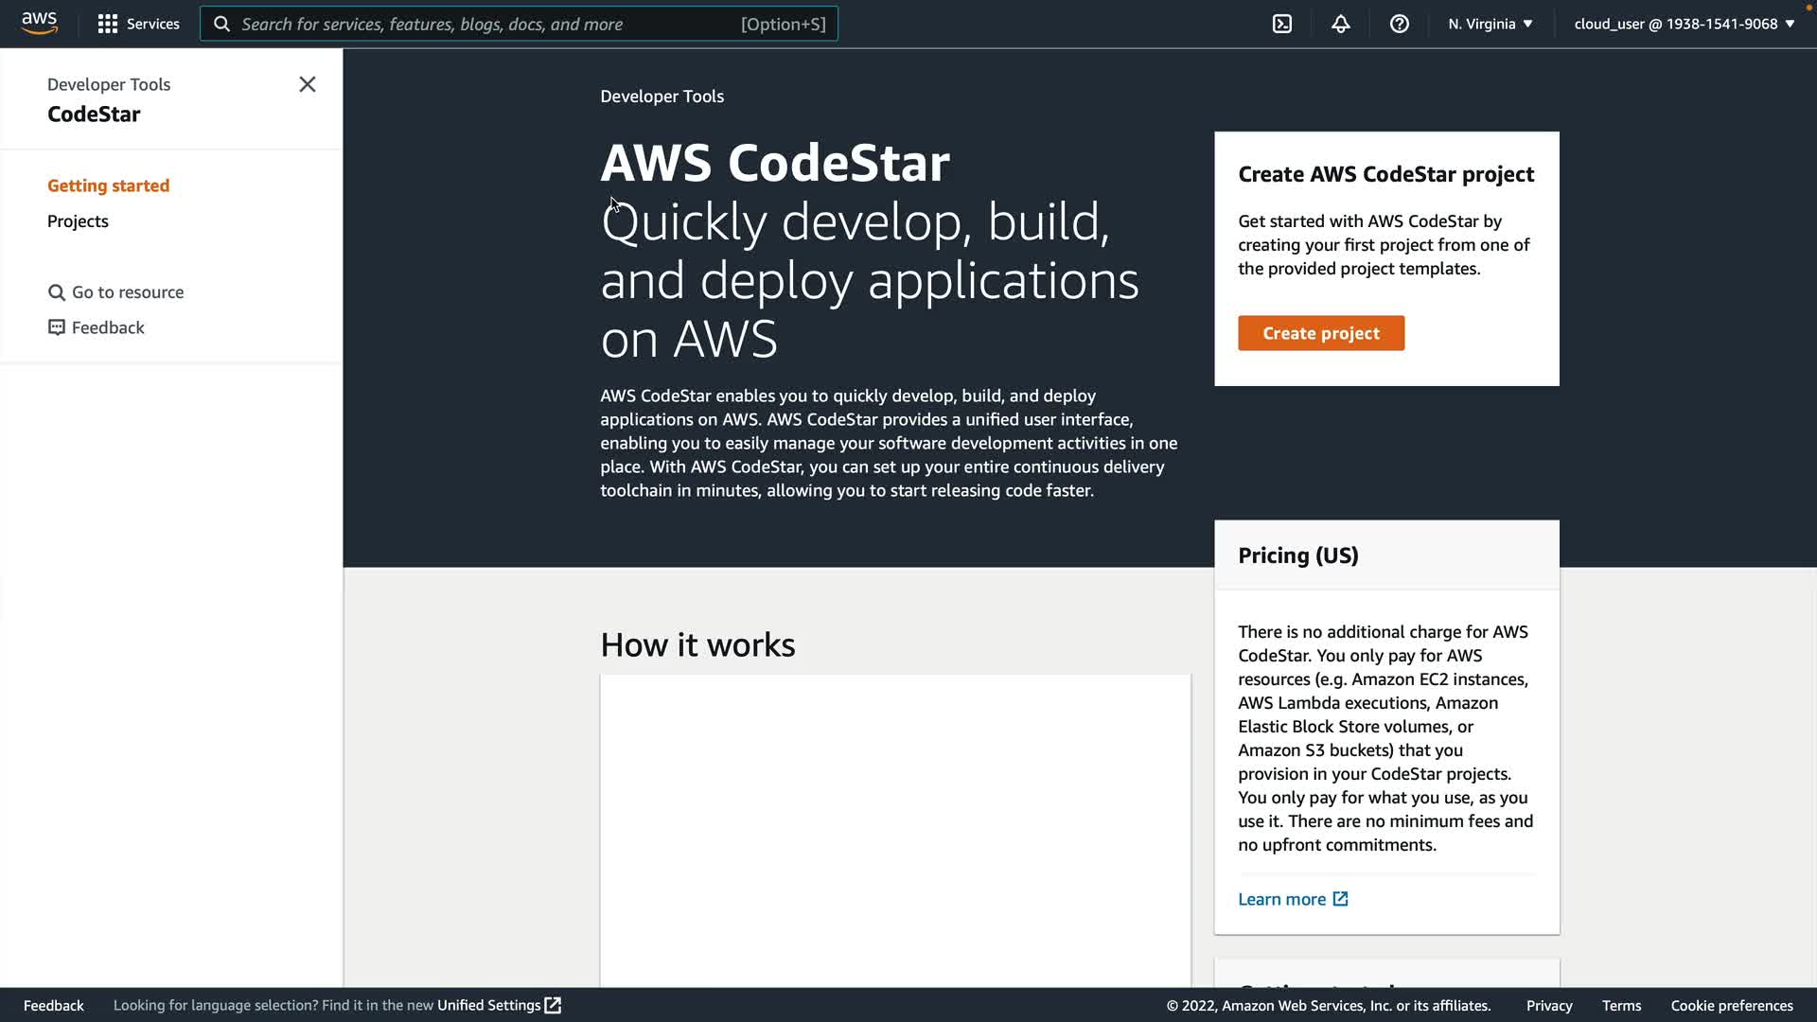
Task: Close the CodeStar side navigation panel
Action: (x=307, y=84)
